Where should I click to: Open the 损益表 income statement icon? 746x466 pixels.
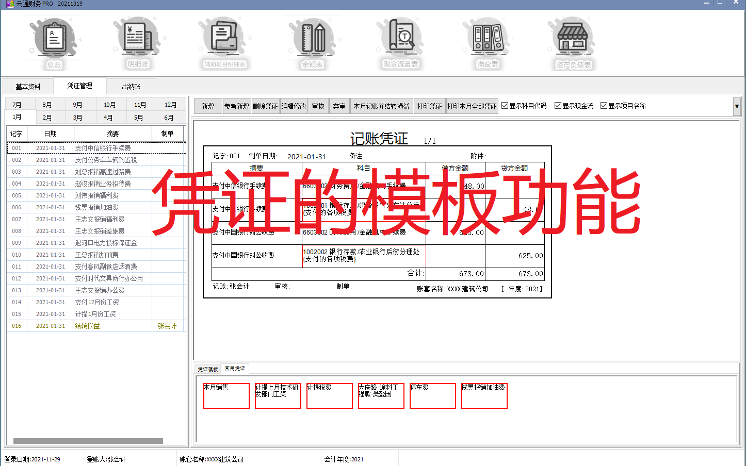pos(486,42)
